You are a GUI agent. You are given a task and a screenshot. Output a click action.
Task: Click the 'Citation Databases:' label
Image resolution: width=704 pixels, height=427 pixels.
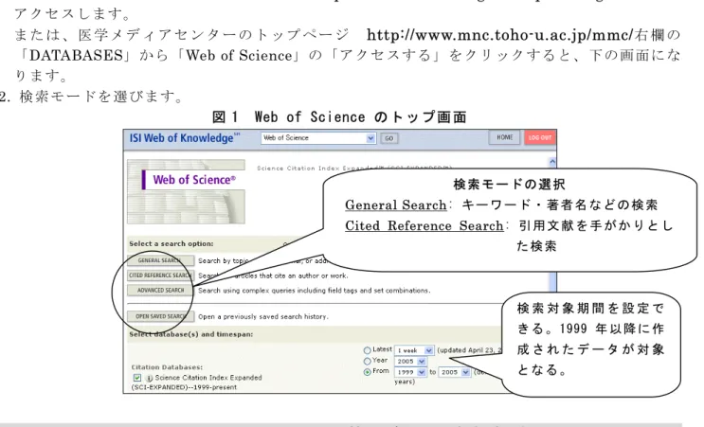167,367
